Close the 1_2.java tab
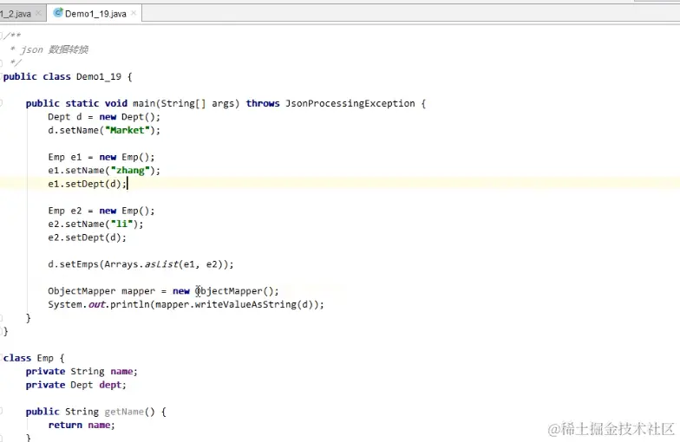 [38, 14]
